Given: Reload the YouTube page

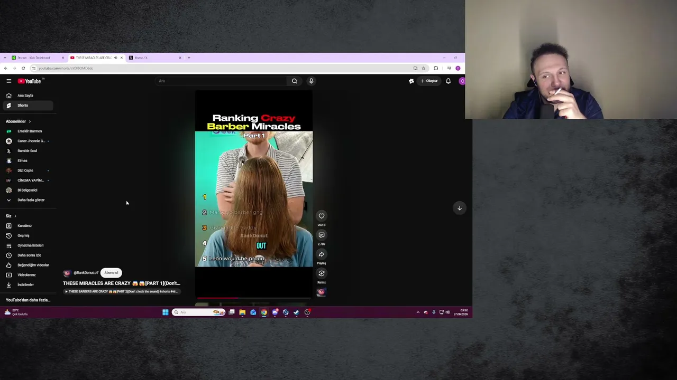Looking at the screenshot, I should click(23, 68).
